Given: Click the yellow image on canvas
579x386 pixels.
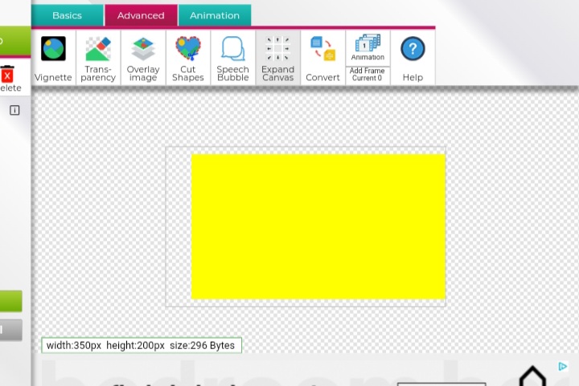Looking at the screenshot, I should (318, 226).
